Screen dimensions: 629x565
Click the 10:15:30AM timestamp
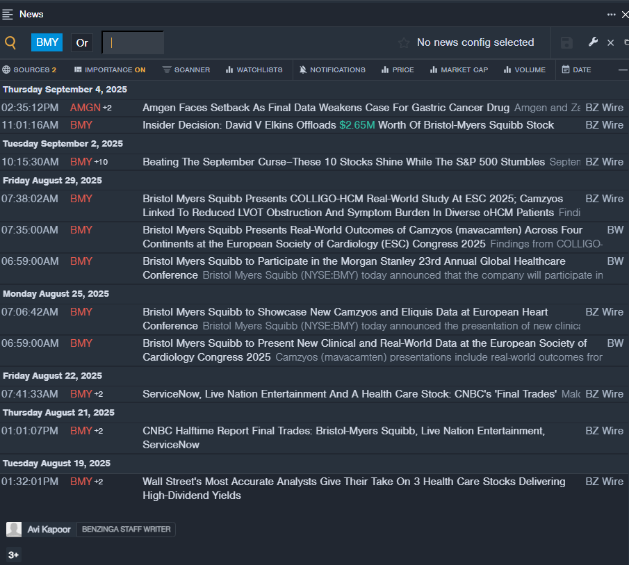30,162
